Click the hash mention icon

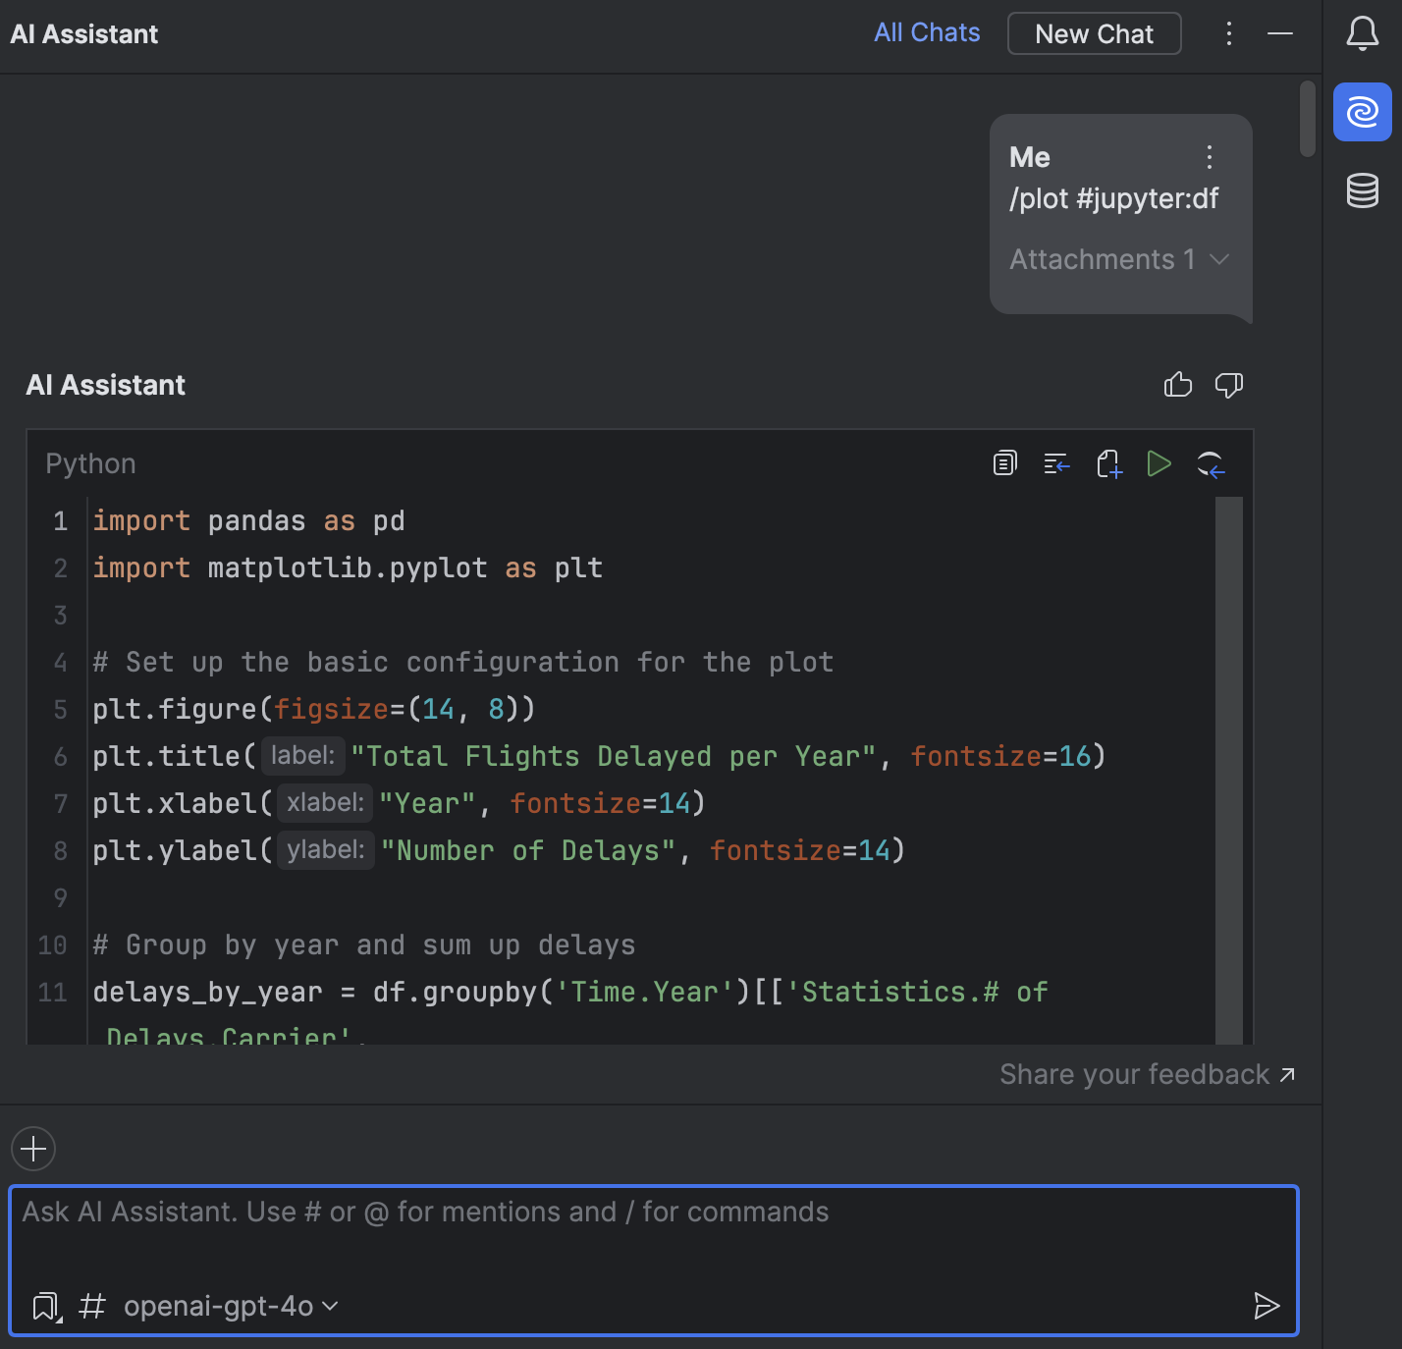pyautogui.click(x=91, y=1306)
